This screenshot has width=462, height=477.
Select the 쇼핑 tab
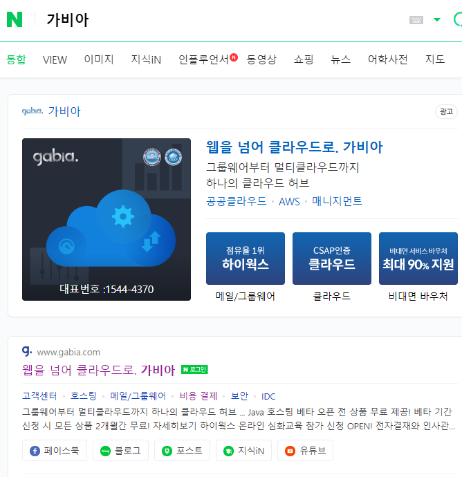pos(304,59)
